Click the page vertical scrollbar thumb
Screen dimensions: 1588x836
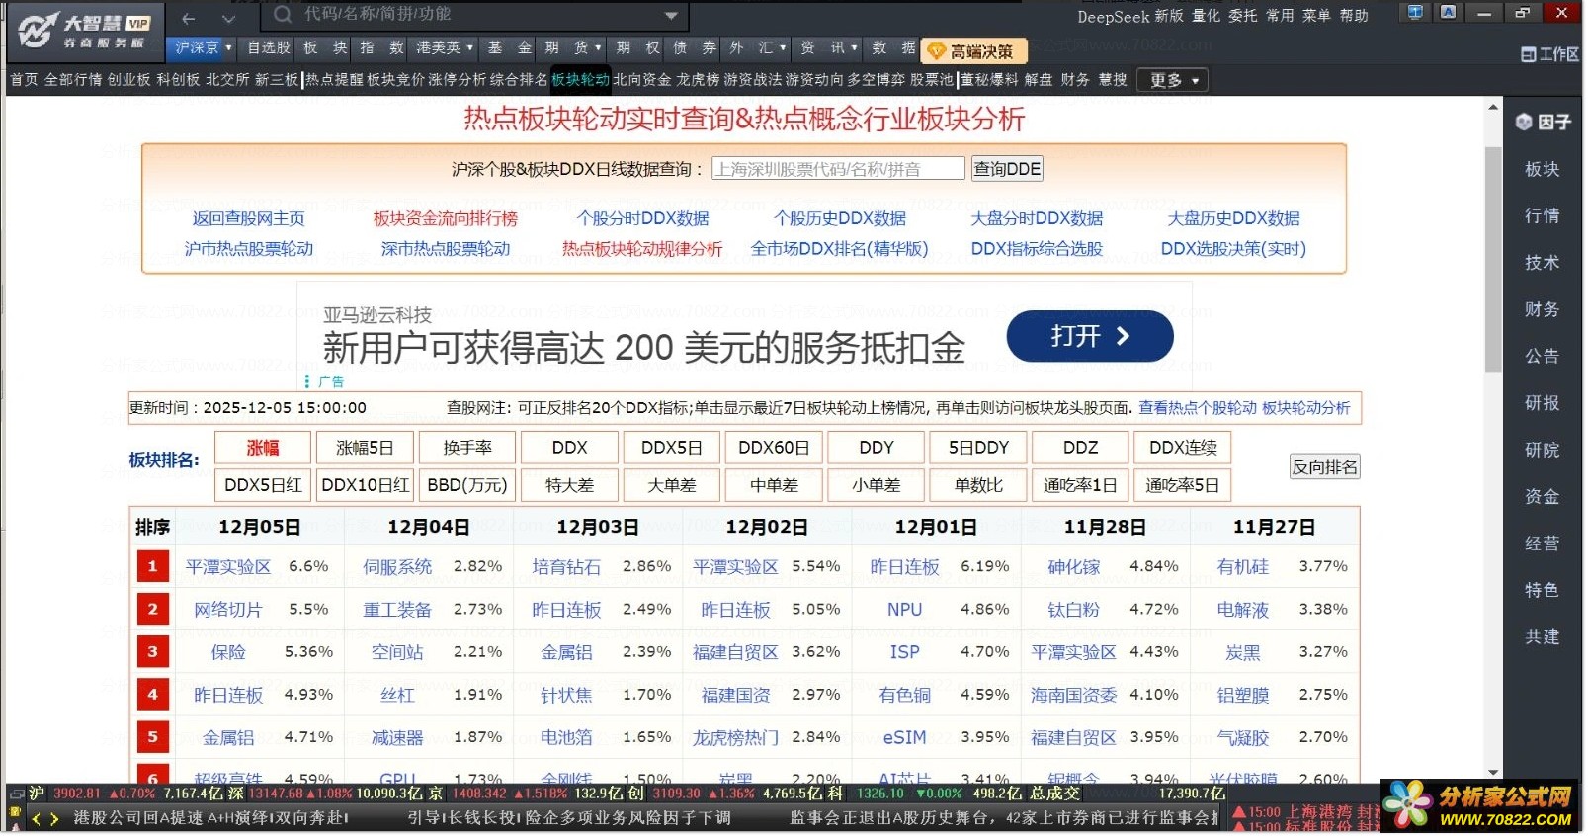[x=1492, y=257]
